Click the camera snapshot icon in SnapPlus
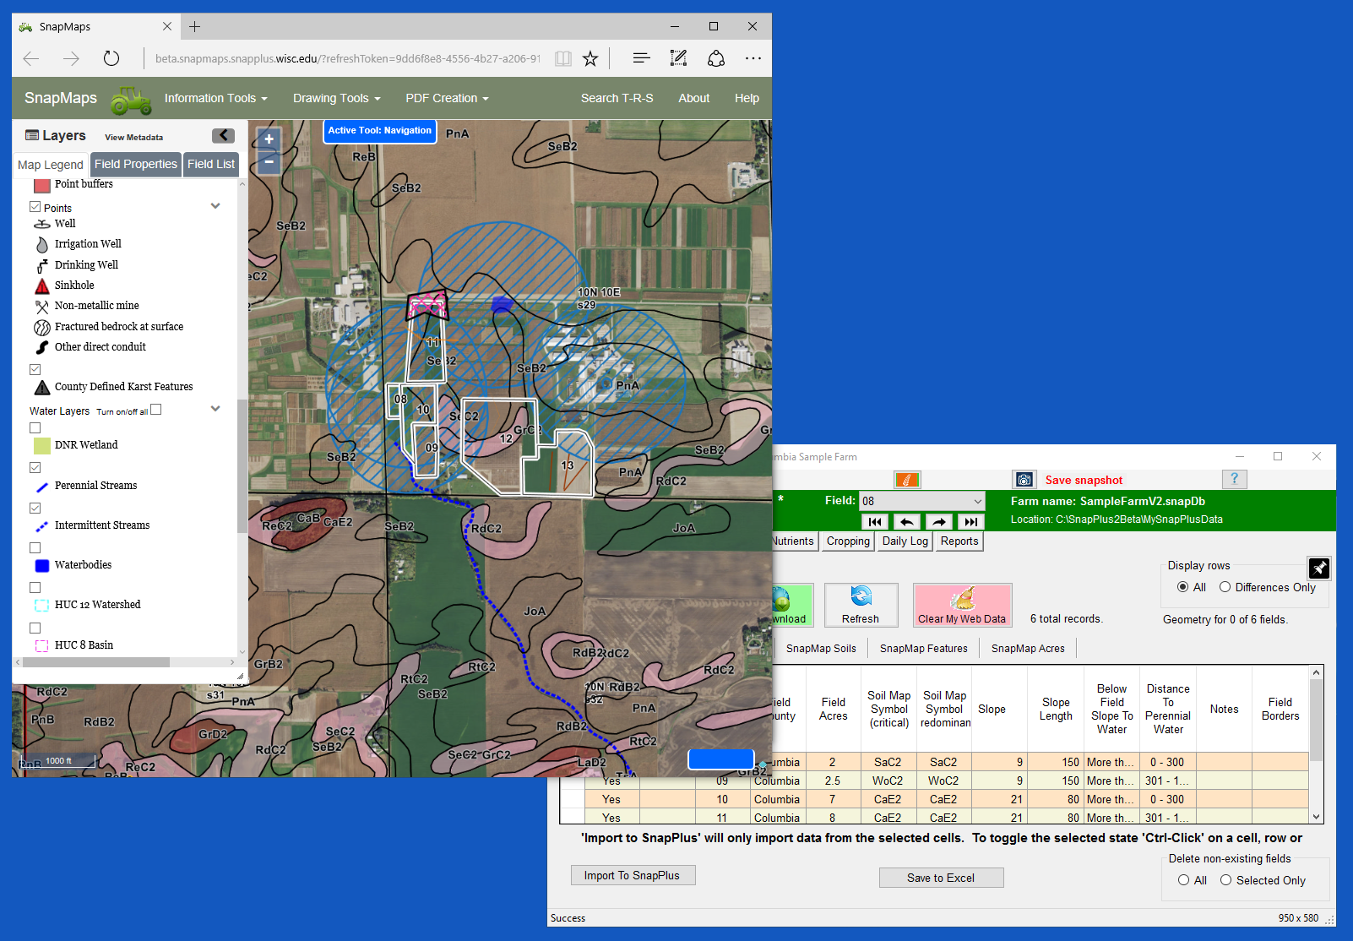 [1024, 480]
